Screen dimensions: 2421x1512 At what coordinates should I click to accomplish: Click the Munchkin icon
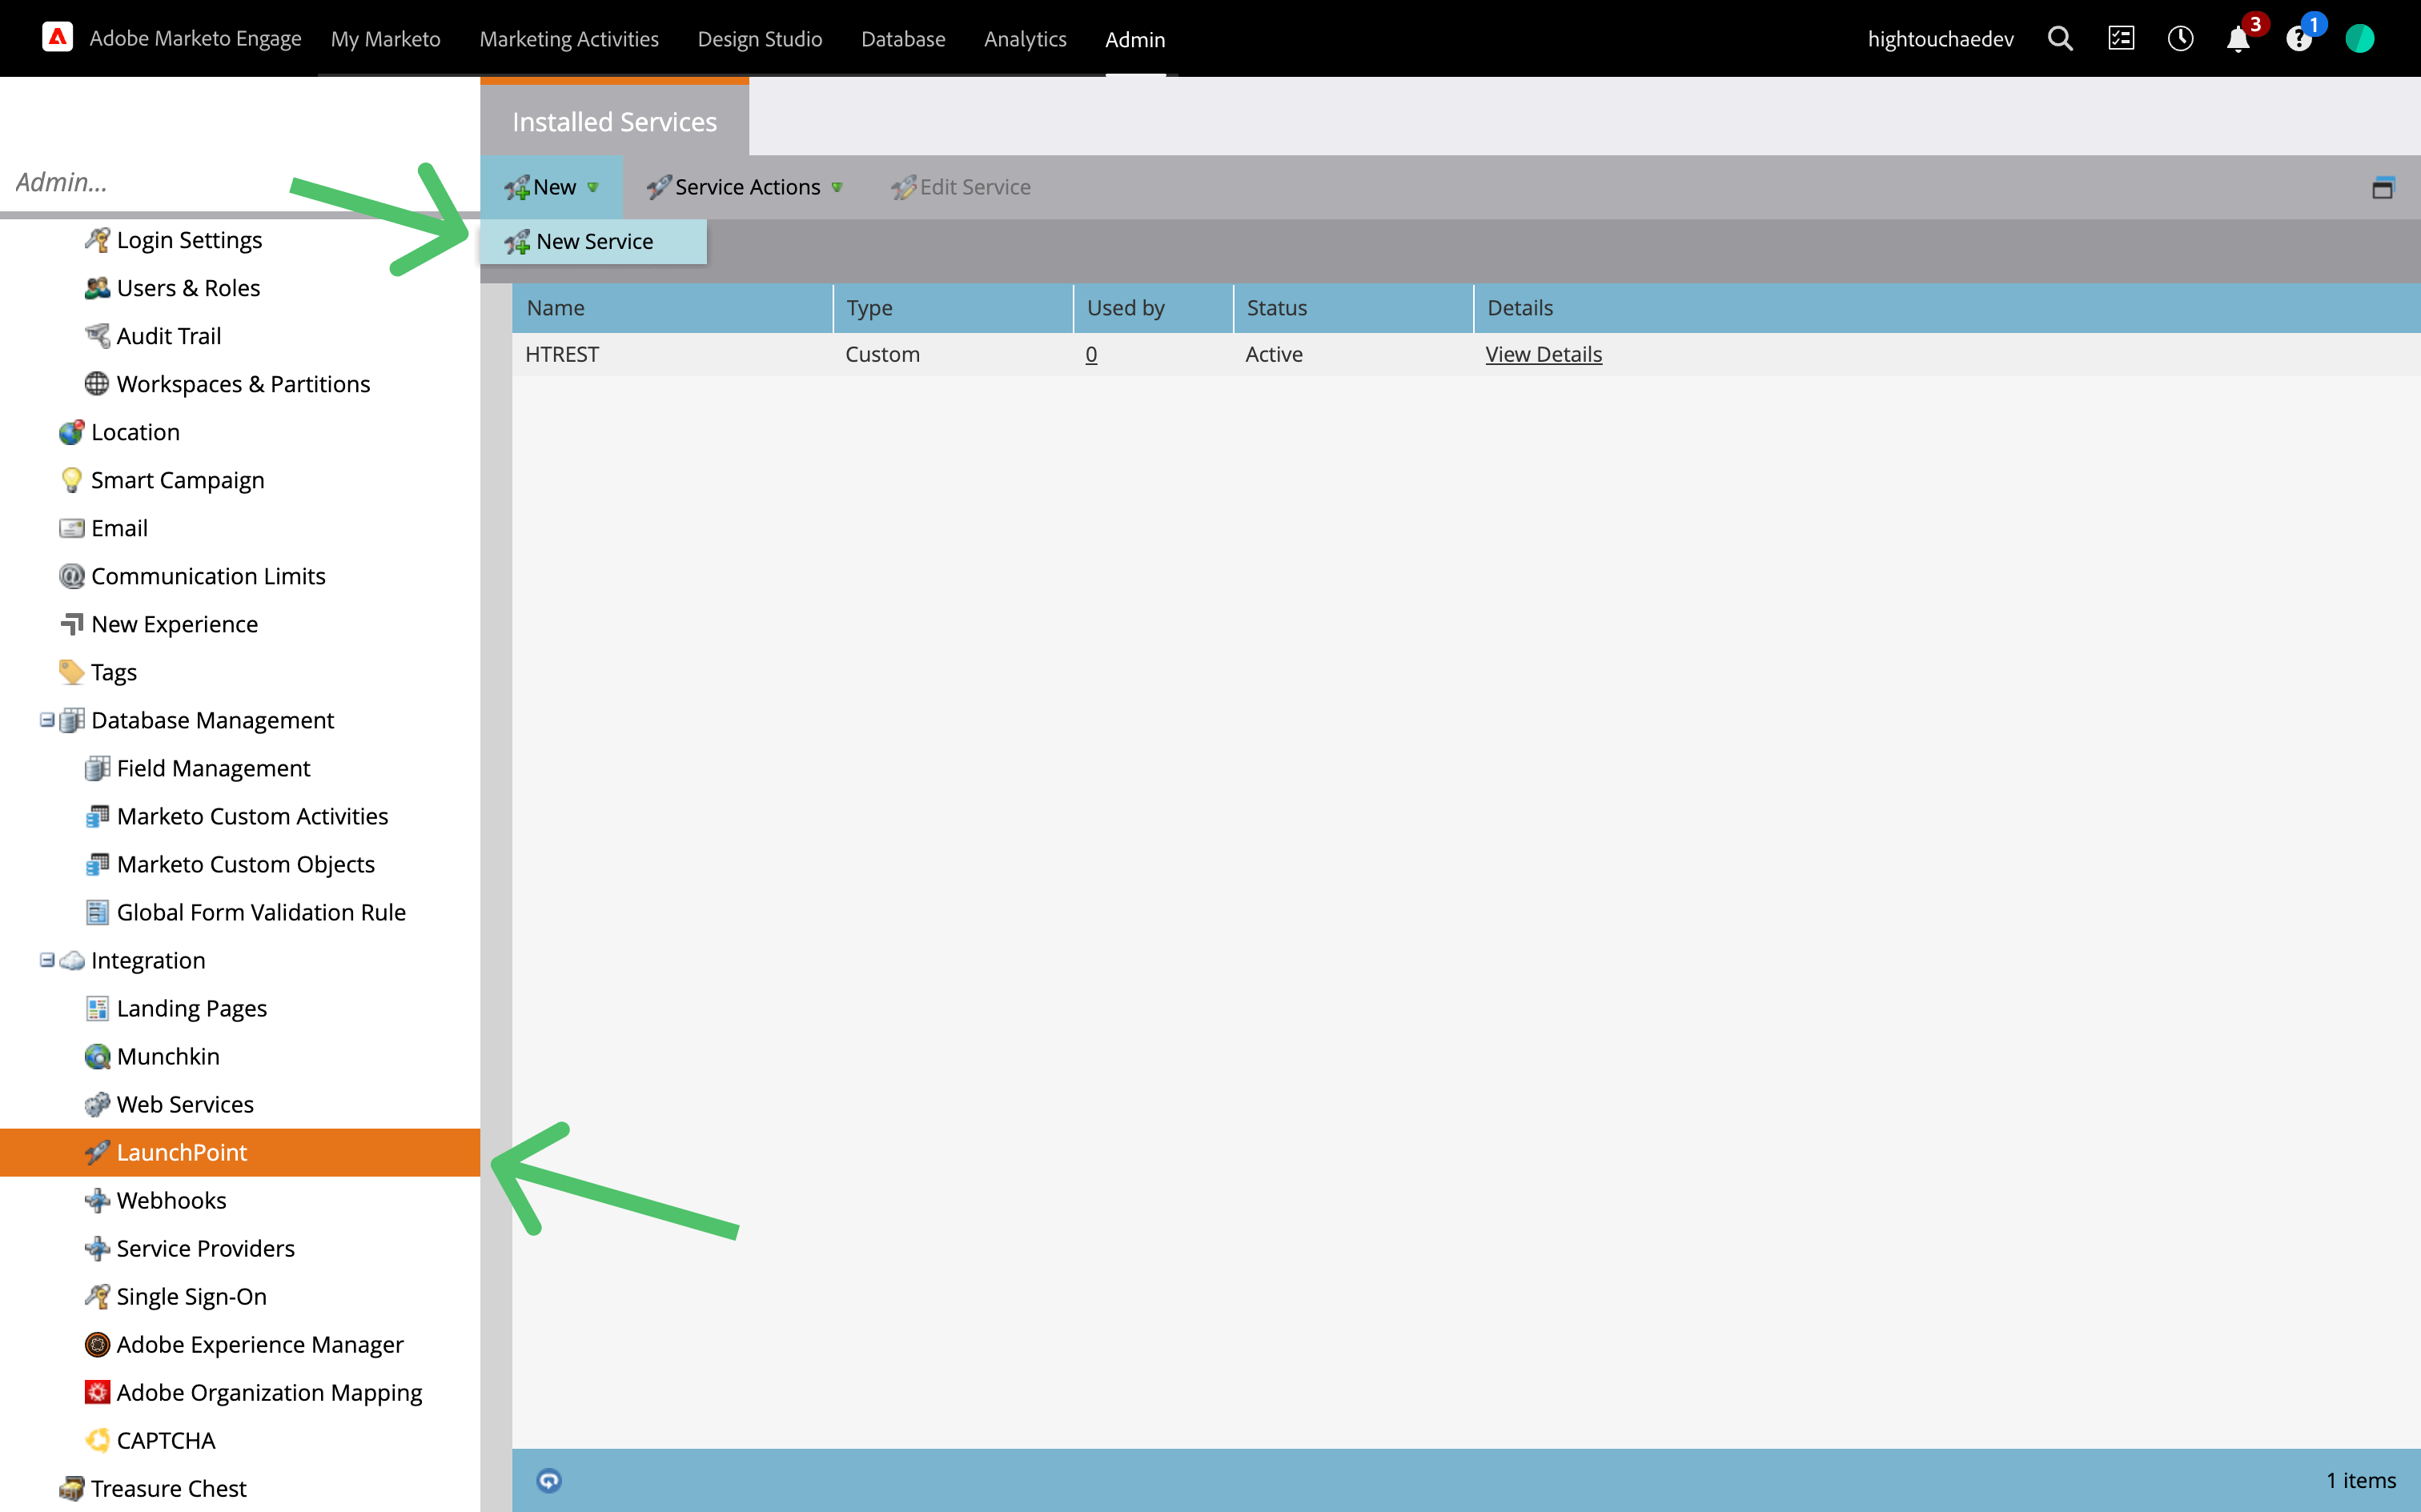point(97,1056)
